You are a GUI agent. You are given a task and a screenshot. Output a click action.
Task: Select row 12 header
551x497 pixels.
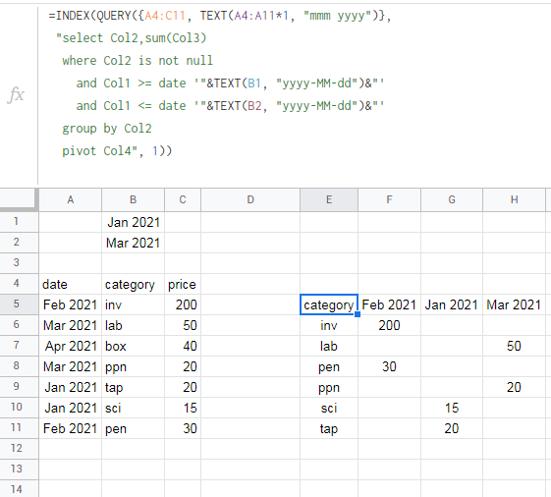pos(16,448)
